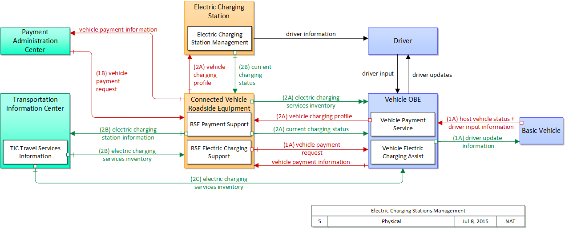
Task: Click the RSE Payment Support block
Action: tap(219, 124)
